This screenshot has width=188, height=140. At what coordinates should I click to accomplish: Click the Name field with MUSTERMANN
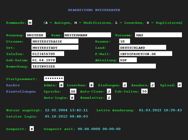(x=87, y=35)
